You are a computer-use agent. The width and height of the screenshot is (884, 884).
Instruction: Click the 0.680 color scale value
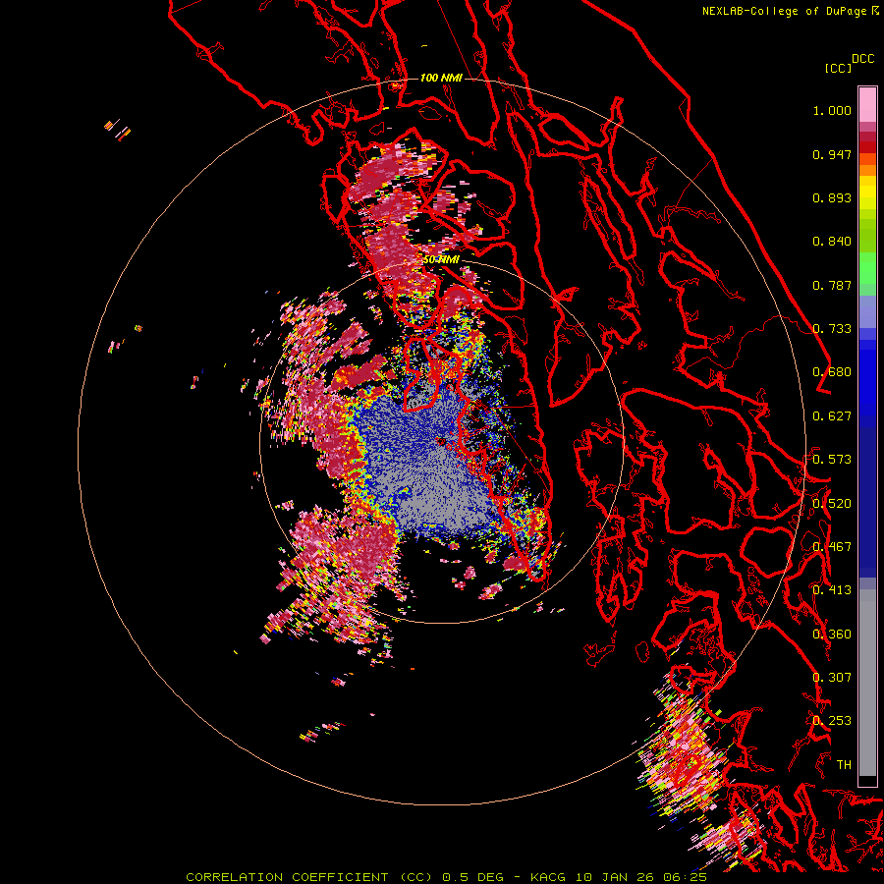832,372
